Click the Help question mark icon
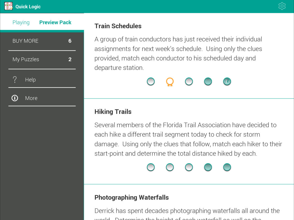Image resolution: width=294 pixels, height=220 pixels. (15, 80)
